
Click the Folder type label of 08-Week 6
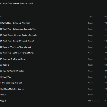click(x=90, y=65)
